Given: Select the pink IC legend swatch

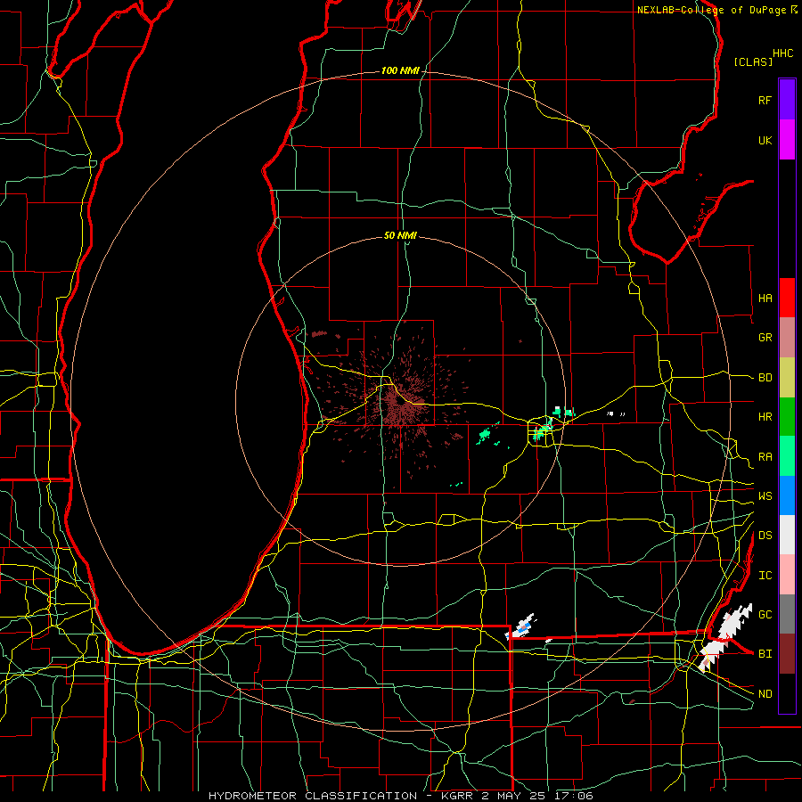Looking at the screenshot, I should point(787,575).
